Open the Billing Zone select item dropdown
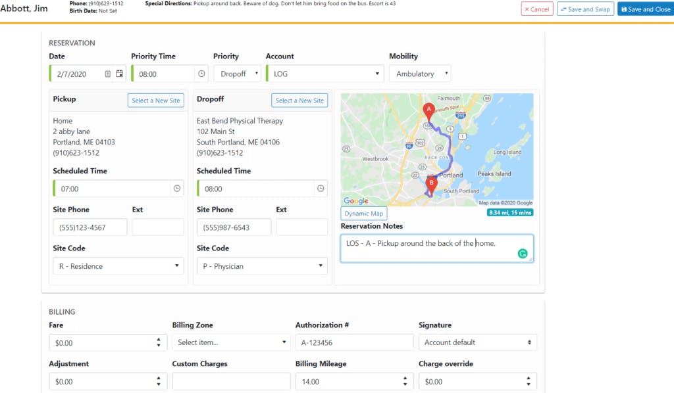 pos(230,342)
